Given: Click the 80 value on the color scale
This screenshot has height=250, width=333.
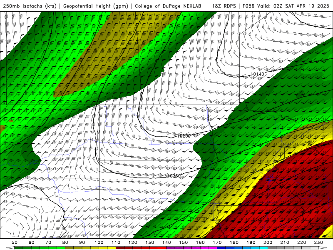Looking at the screenshot, I should [x=65, y=242].
